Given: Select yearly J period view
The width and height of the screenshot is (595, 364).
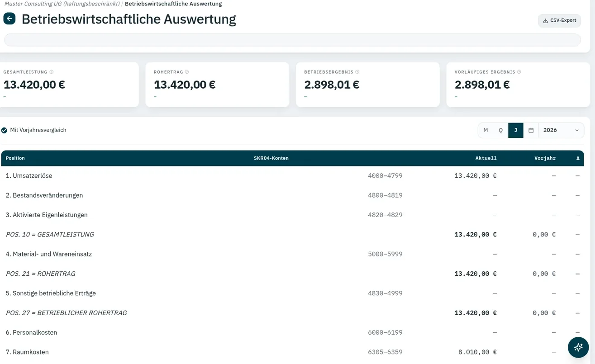Looking at the screenshot, I should pyautogui.click(x=516, y=130).
